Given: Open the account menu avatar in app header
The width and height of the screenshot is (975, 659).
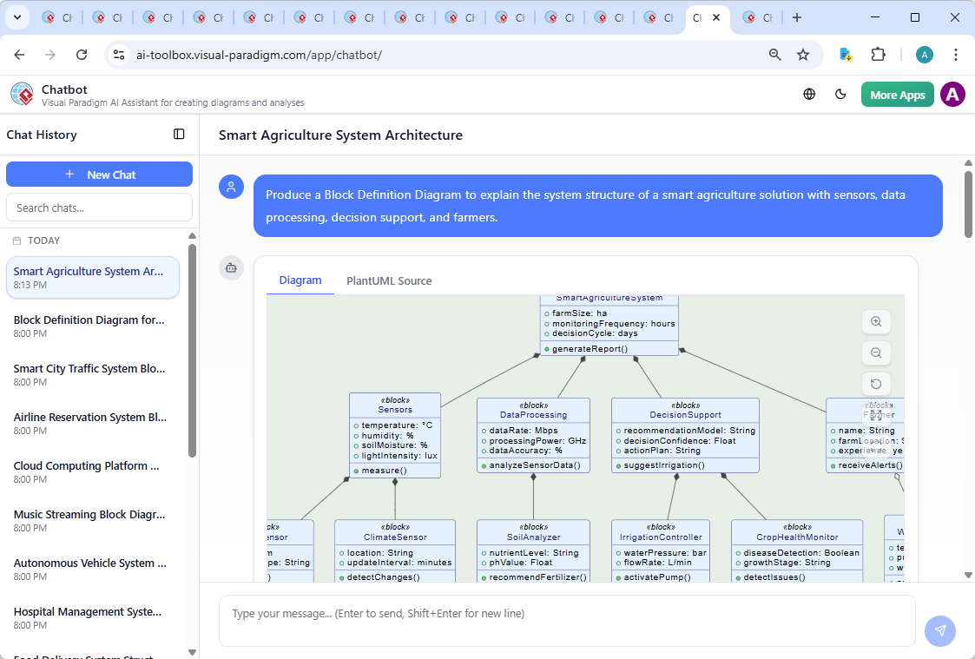Looking at the screenshot, I should [952, 94].
